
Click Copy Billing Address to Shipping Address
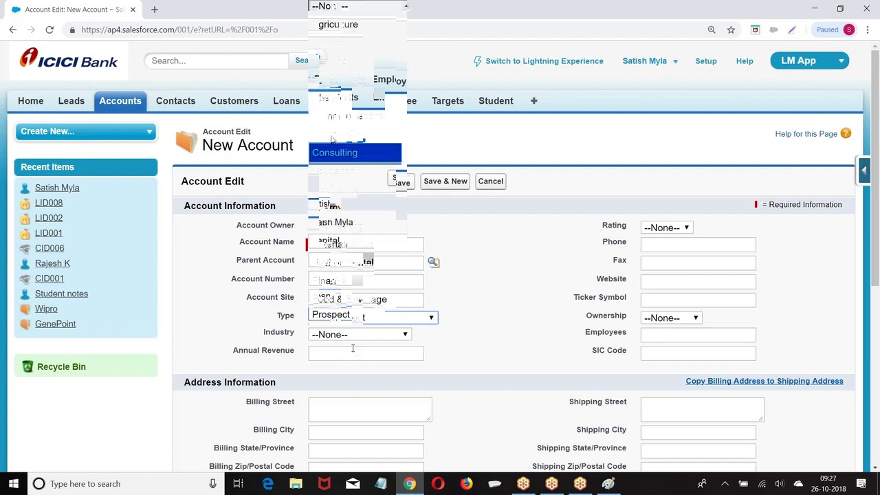(764, 381)
